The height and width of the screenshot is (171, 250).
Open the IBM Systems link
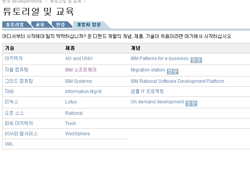coord(79,81)
